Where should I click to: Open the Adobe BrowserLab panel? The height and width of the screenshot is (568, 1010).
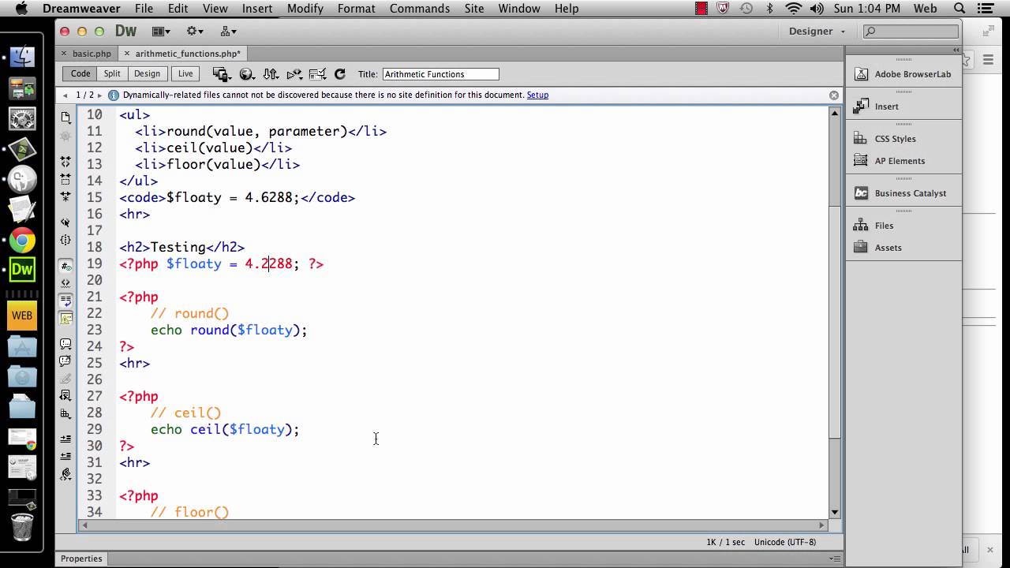click(903, 74)
